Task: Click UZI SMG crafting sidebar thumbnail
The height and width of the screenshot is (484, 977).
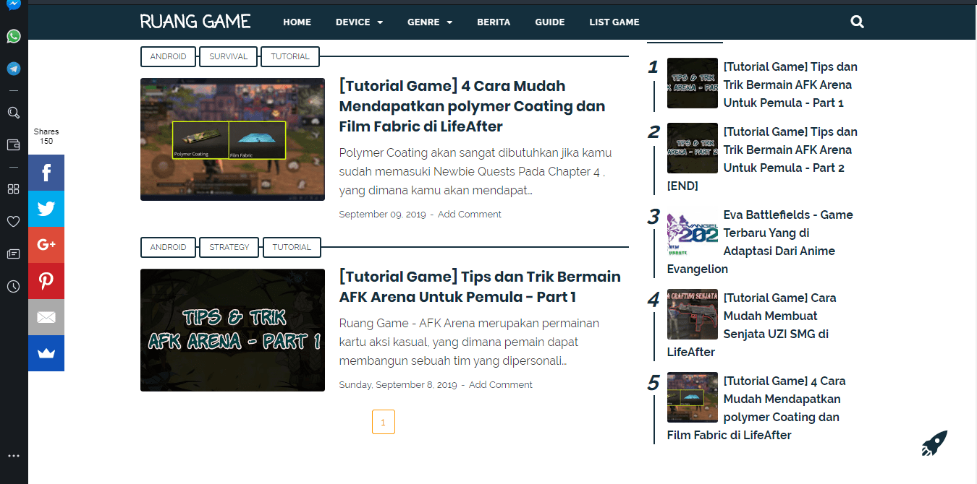Action: click(x=693, y=314)
